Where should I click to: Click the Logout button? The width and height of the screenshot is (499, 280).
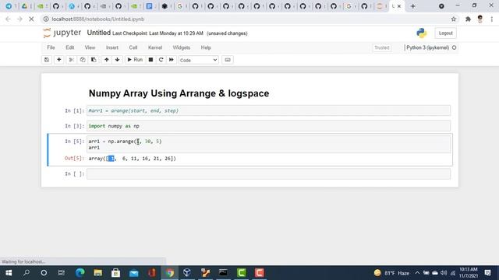pos(445,33)
